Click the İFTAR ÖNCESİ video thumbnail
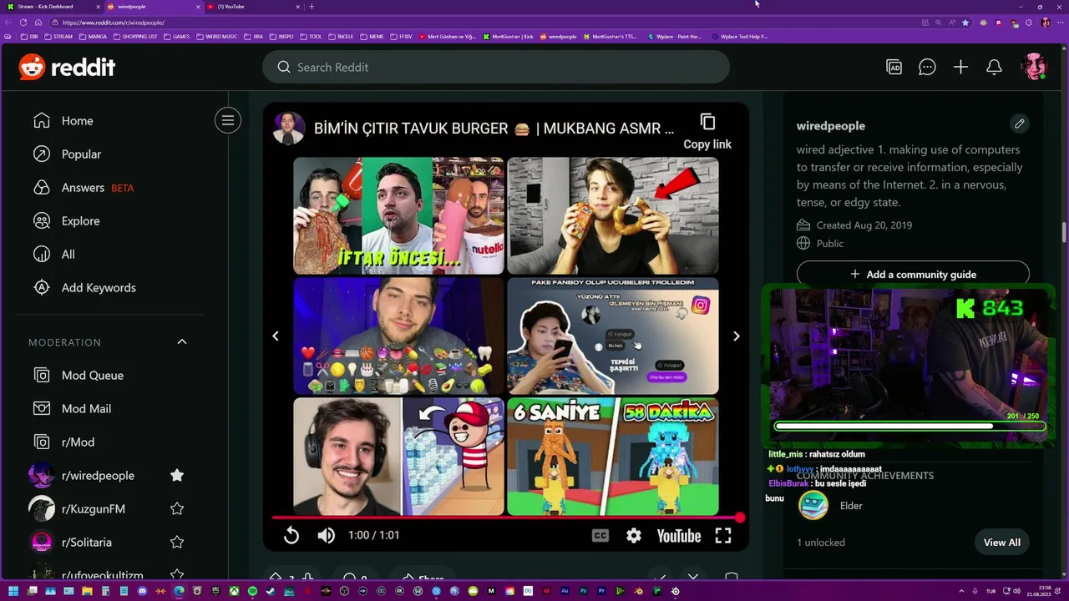The width and height of the screenshot is (1069, 601). pyautogui.click(x=398, y=216)
